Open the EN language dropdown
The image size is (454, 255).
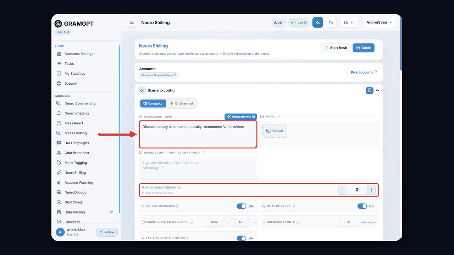point(349,22)
